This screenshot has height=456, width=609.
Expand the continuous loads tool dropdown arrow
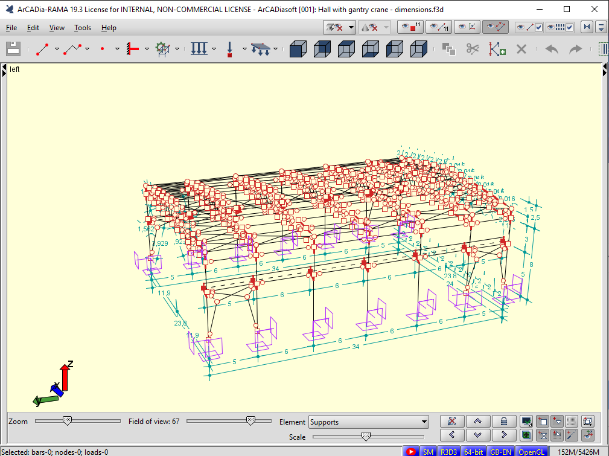214,50
